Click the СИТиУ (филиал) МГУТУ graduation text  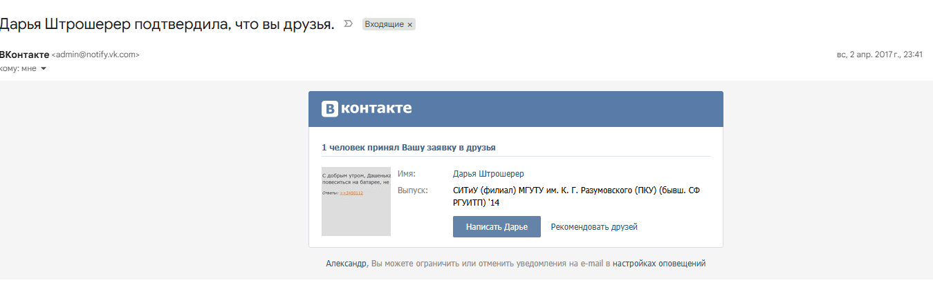tap(578, 197)
